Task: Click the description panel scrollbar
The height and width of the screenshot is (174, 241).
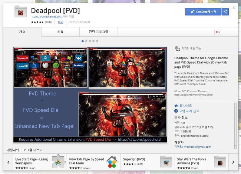Action: 235,126
